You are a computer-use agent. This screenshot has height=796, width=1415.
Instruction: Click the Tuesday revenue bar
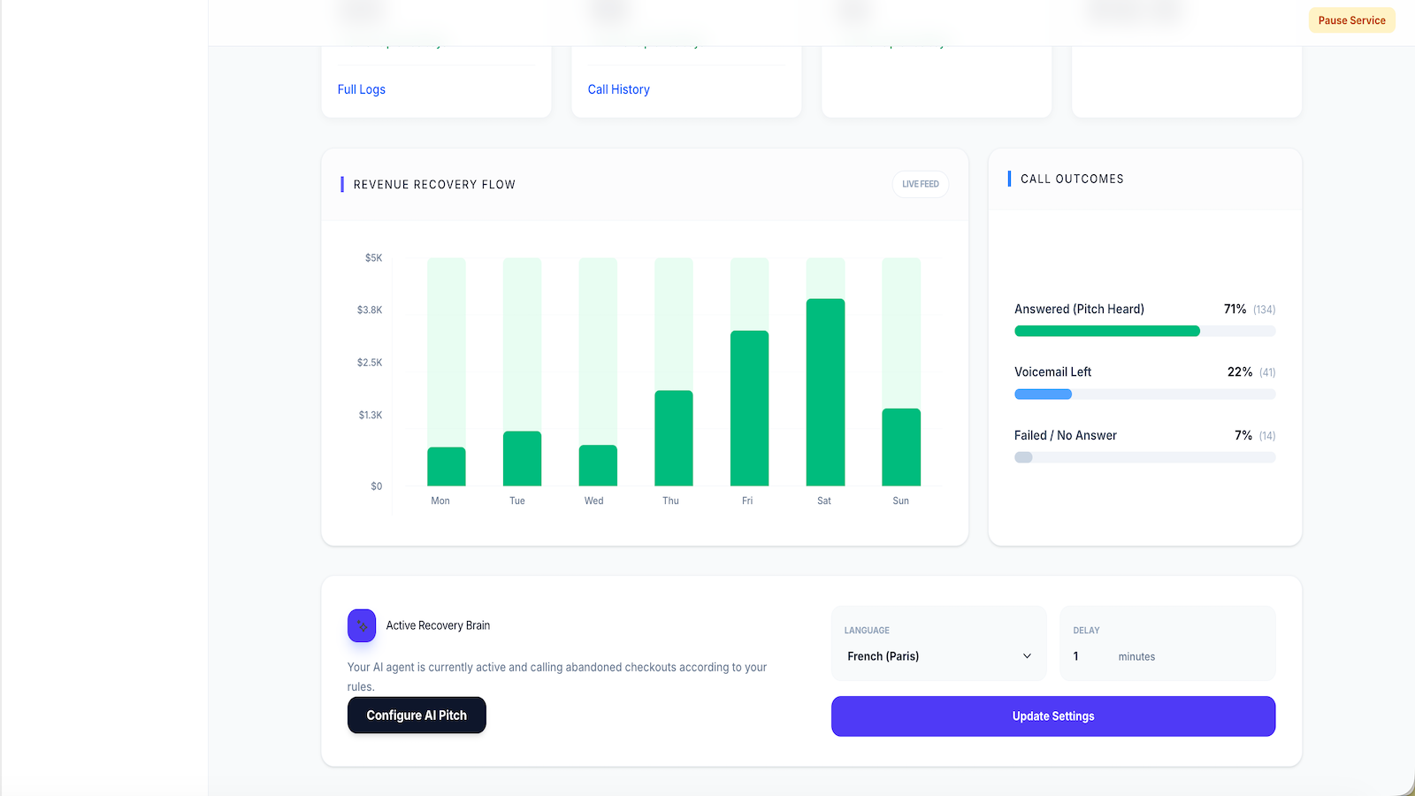[x=522, y=458]
